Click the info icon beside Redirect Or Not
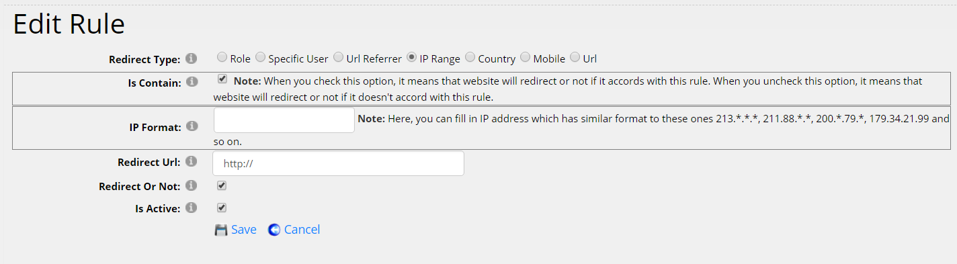The image size is (957, 264). [x=191, y=185]
